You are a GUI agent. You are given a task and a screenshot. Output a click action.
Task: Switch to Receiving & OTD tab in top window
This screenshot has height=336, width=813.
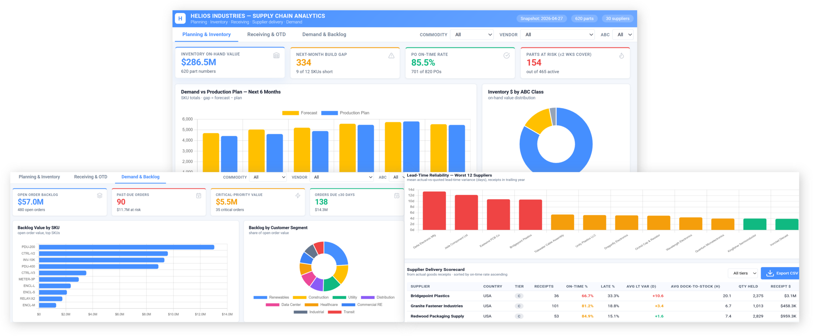[x=266, y=34]
